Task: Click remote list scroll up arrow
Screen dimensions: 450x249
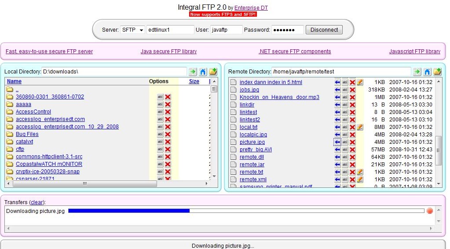Action: pyautogui.click(x=438, y=81)
